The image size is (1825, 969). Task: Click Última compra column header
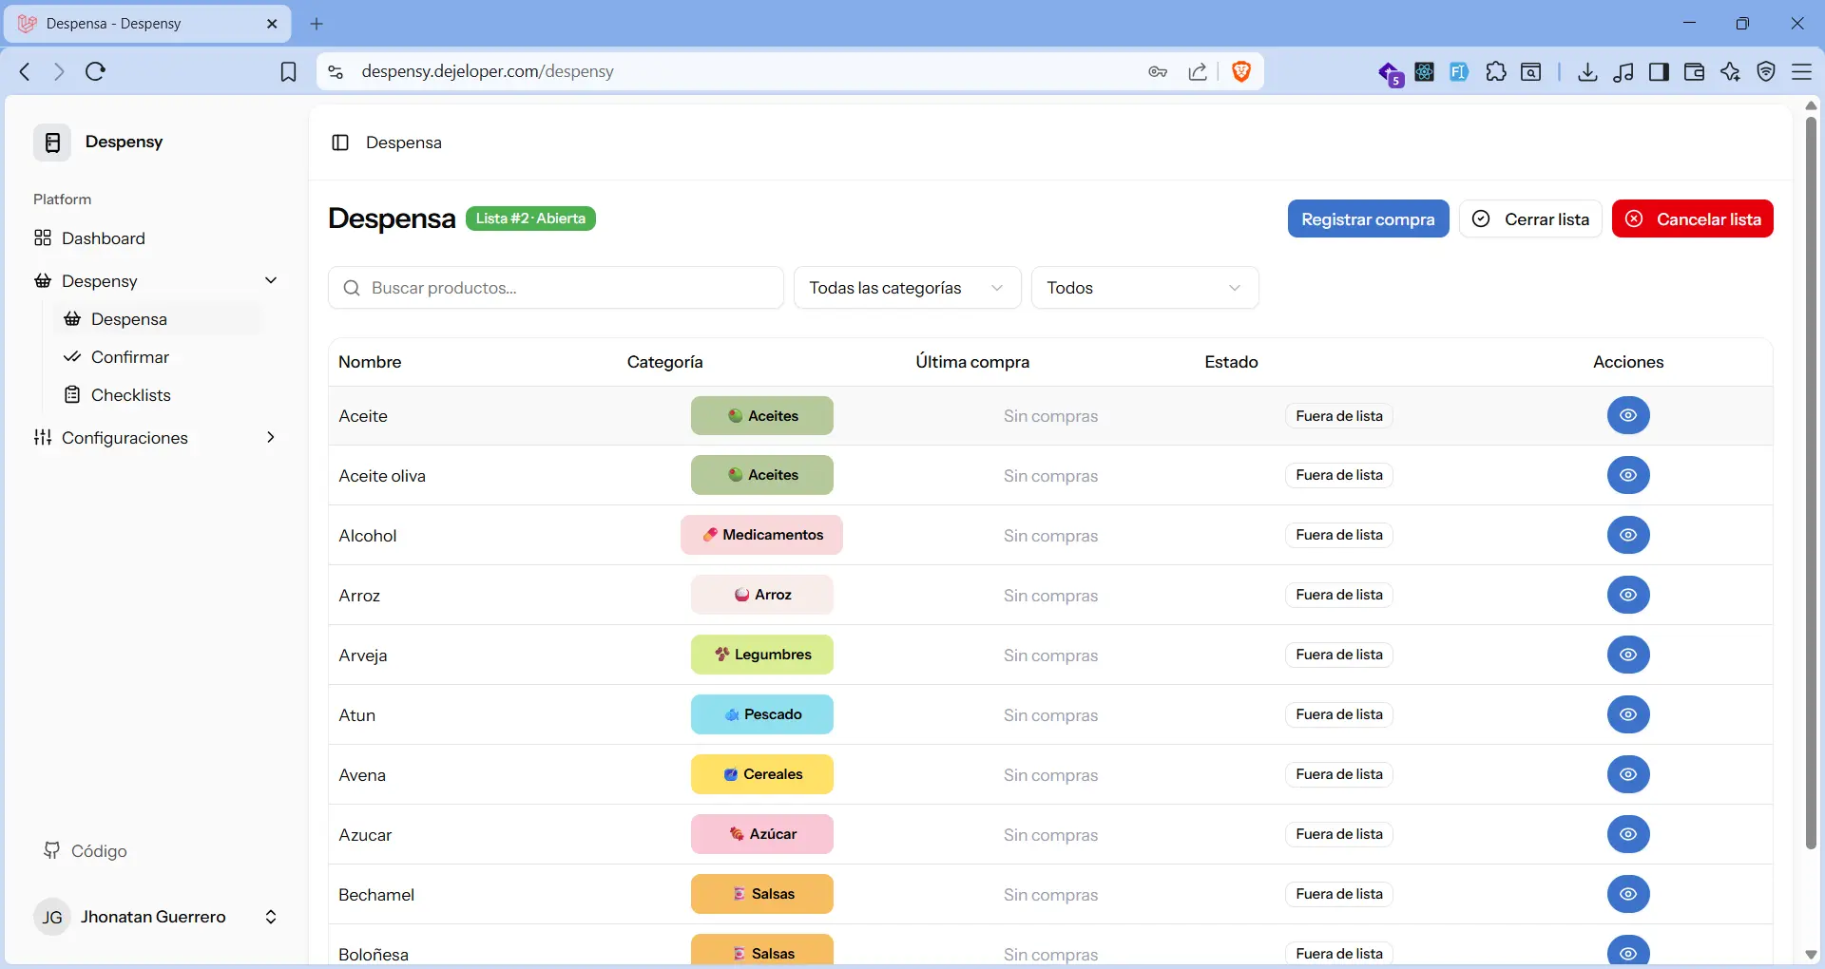pyautogui.click(x=972, y=362)
